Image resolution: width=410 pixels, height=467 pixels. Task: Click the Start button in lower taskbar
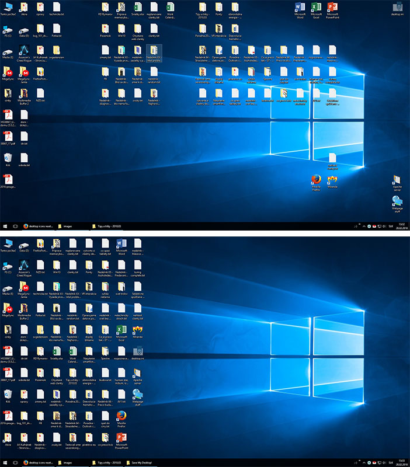tap(5, 462)
